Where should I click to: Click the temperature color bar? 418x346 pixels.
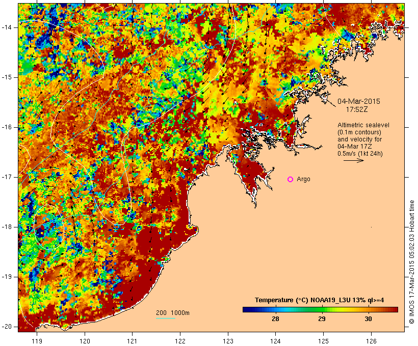320,309
